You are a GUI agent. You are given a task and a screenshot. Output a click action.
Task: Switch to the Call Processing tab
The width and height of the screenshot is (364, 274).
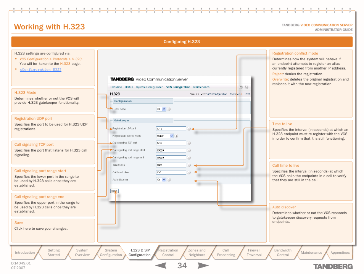click(x=225, y=253)
